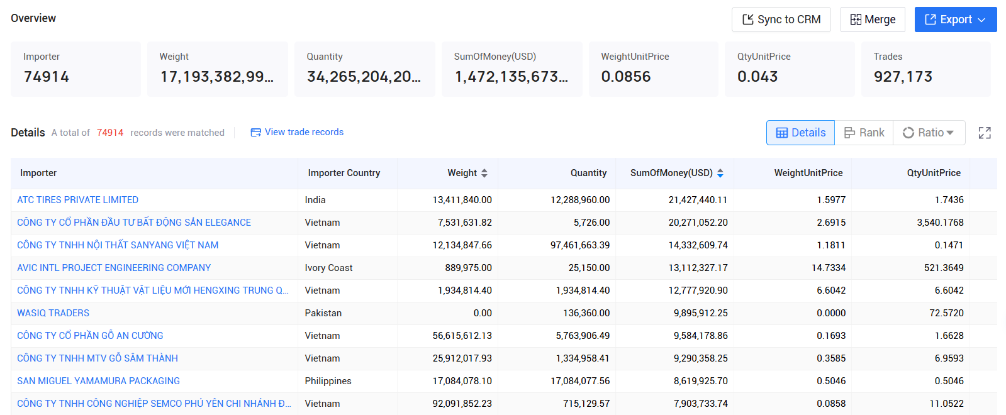Switch to the Details view tab
The image size is (1006, 415).
click(800, 133)
